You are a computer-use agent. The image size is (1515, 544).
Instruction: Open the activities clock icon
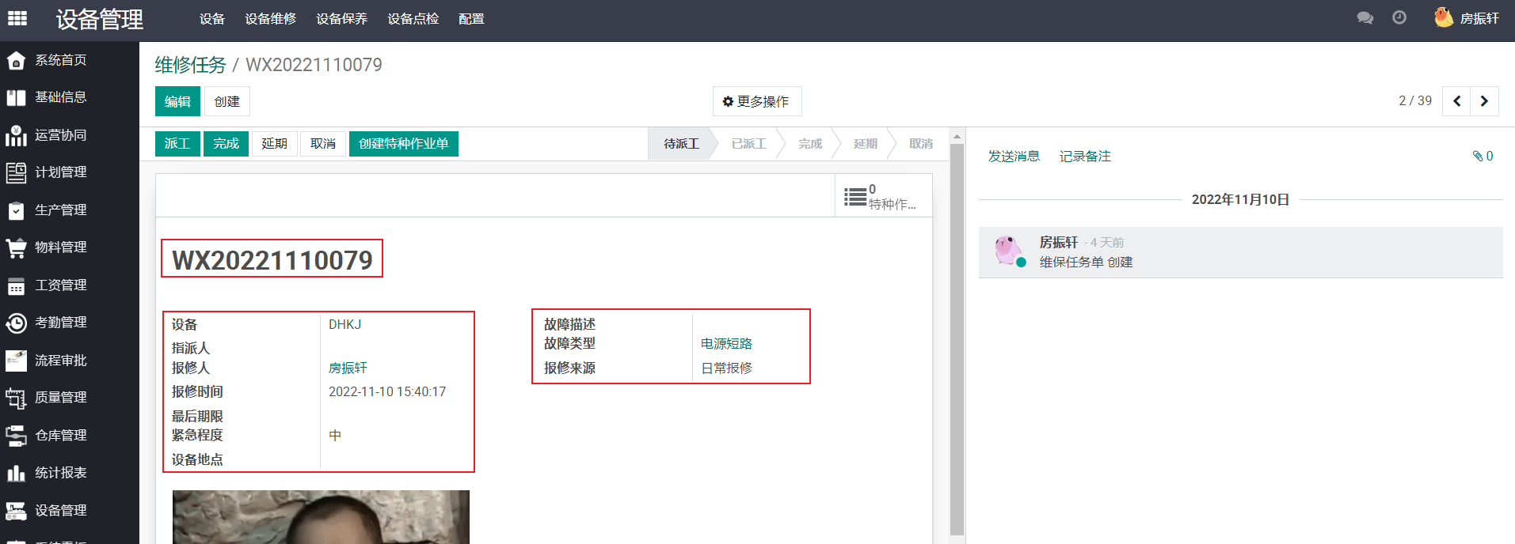pyautogui.click(x=1399, y=18)
